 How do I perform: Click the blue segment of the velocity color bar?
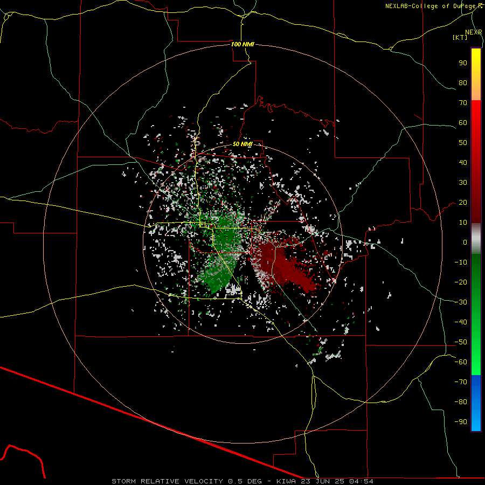click(x=476, y=403)
